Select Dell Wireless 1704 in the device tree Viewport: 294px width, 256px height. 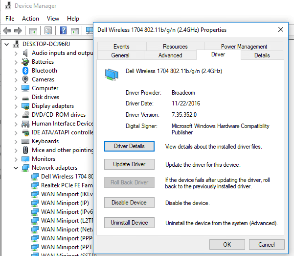[67, 177]
